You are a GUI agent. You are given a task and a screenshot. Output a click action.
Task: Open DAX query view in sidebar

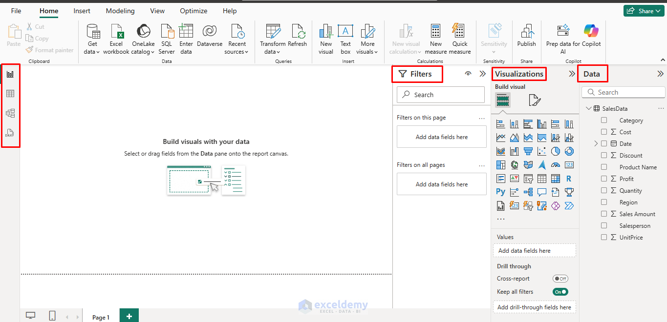click(x=10, y=133)
